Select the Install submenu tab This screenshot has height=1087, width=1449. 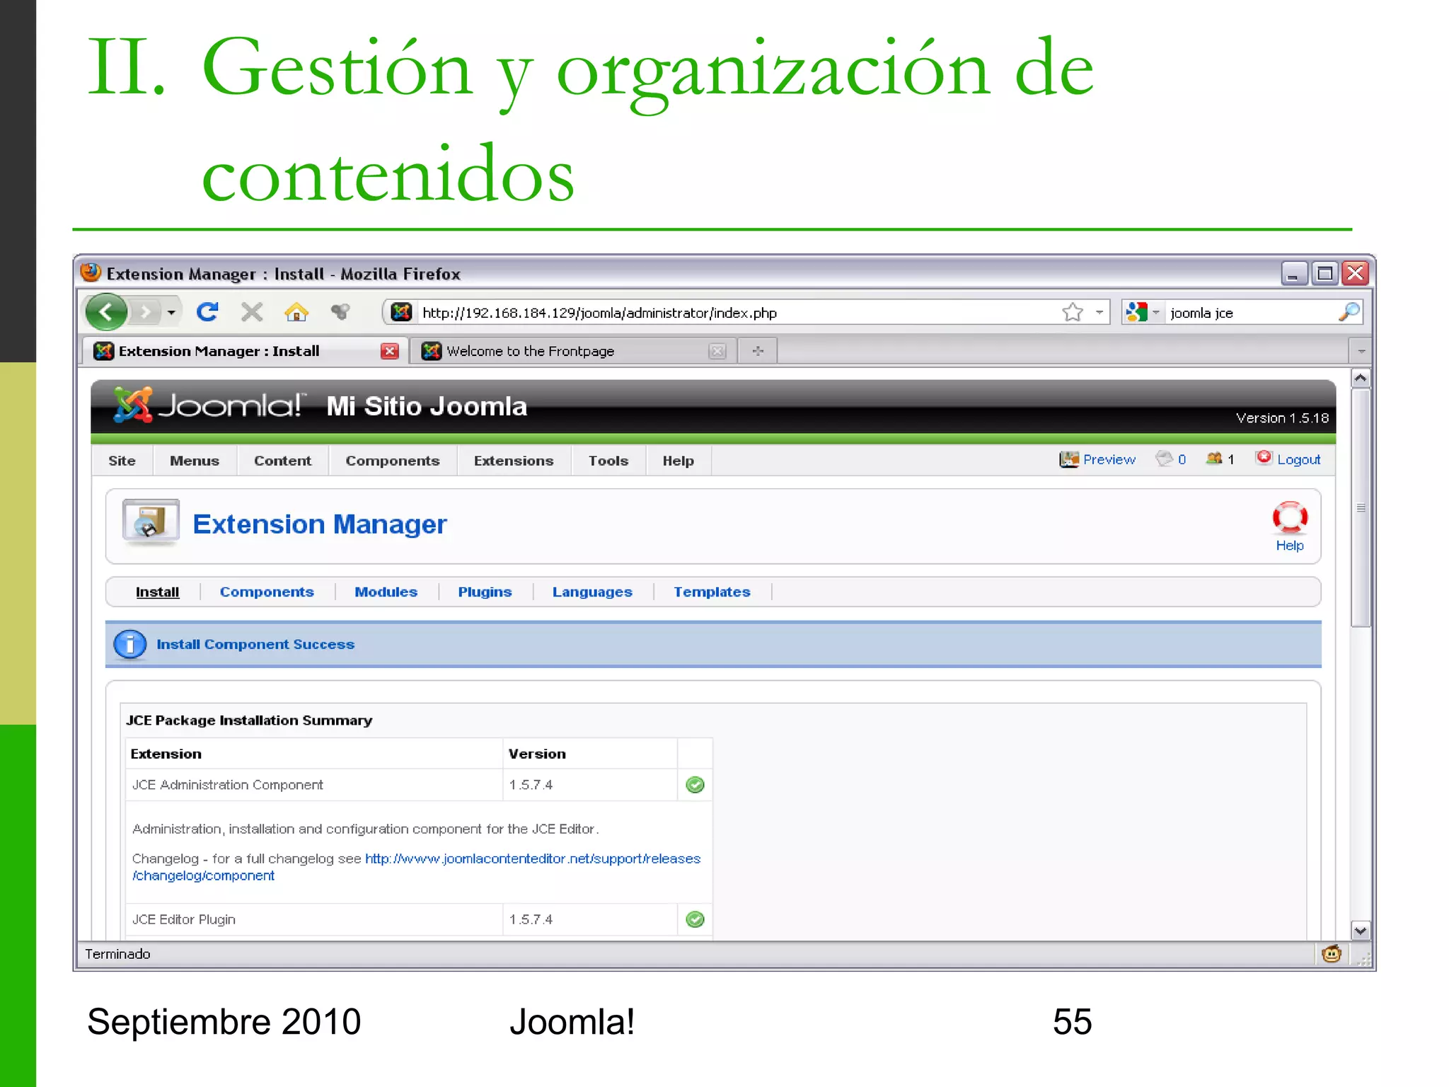tap(157, 592)
